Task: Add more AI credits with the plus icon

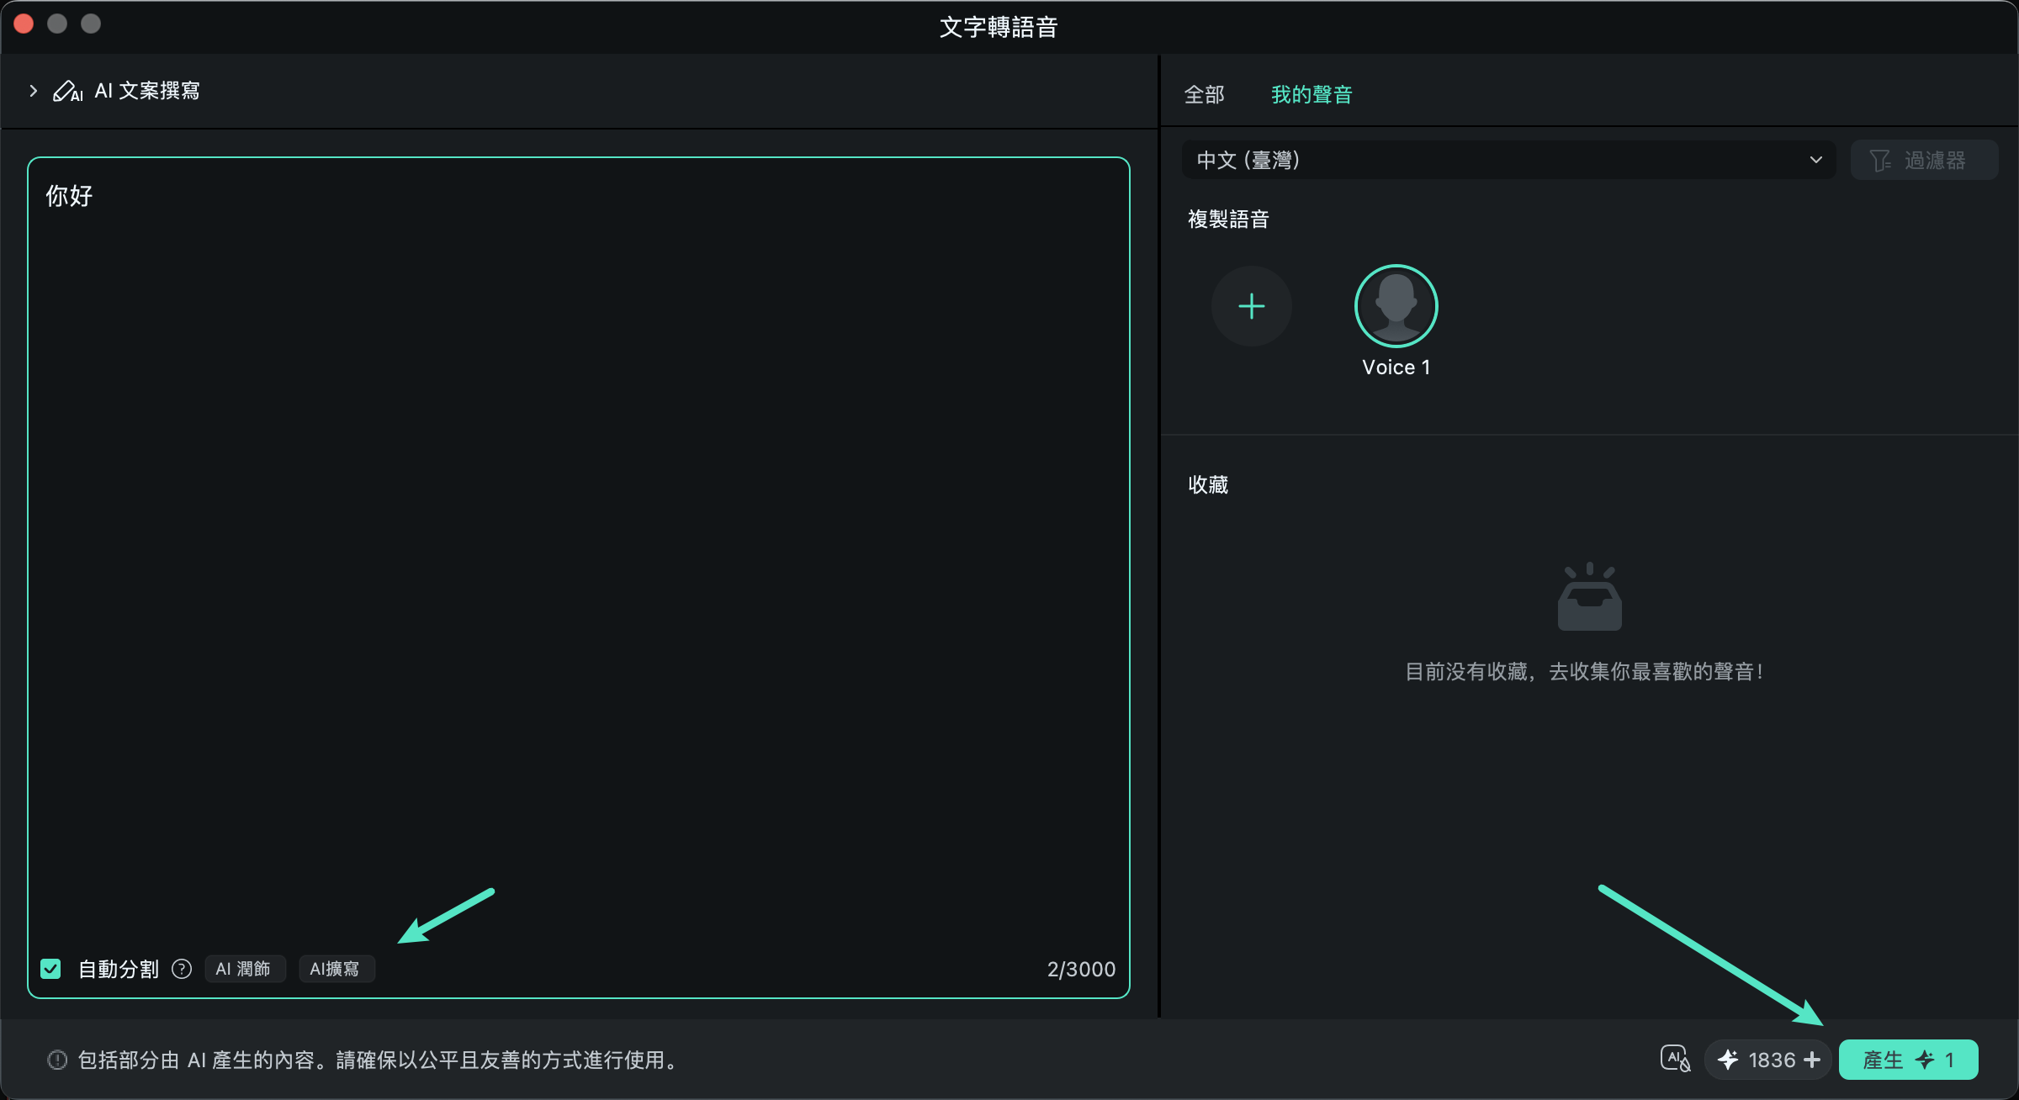Action: click(1812, 1060)
